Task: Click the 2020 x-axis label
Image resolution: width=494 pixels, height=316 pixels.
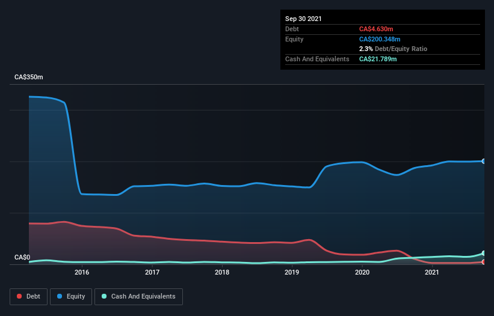Action: click(x=362, y=272)
